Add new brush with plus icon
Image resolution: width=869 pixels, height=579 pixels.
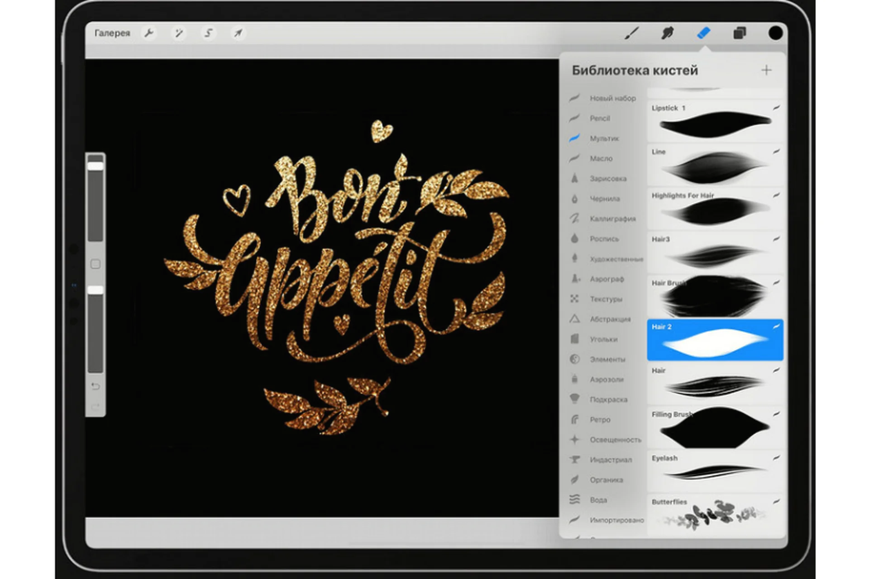click(x=766, y=70)
